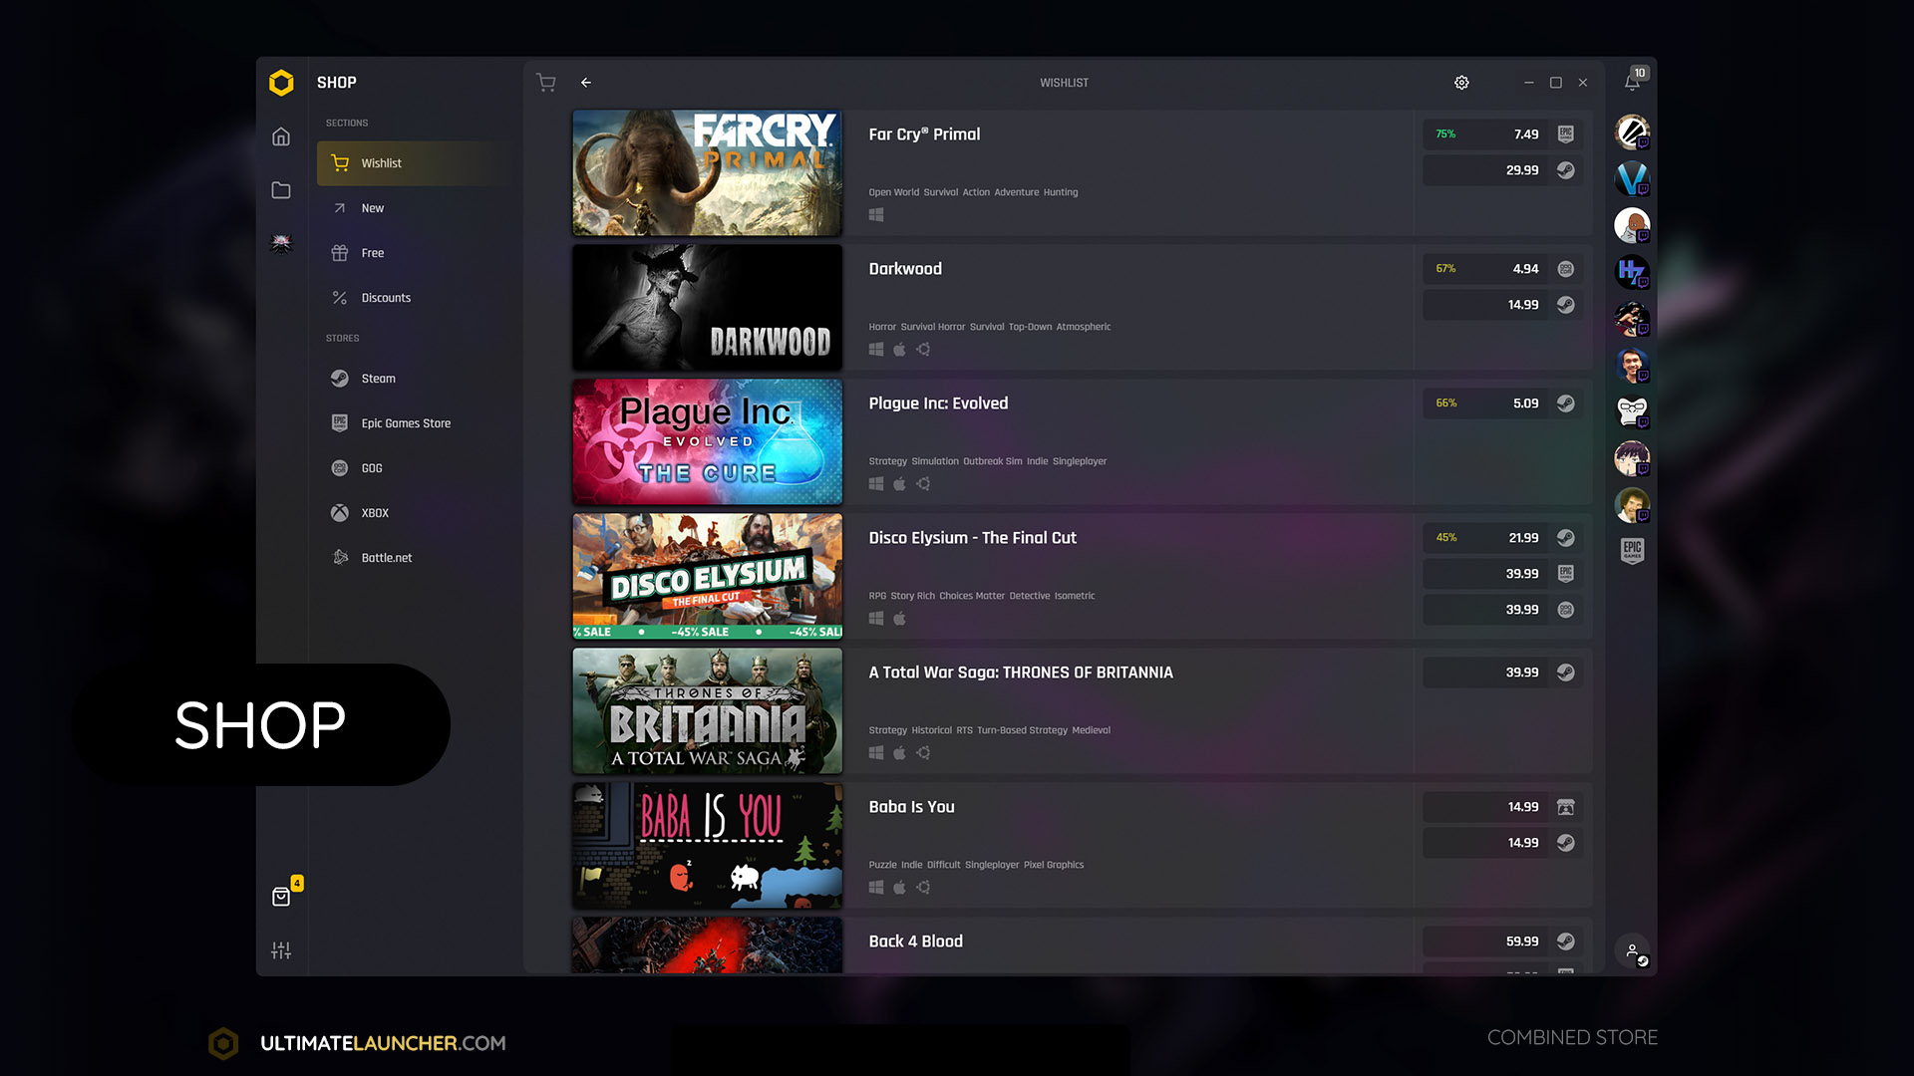Select the Witcher wolf game icon
The height and width of the screenshot is (1076, 1914).
tap(281, 244)
